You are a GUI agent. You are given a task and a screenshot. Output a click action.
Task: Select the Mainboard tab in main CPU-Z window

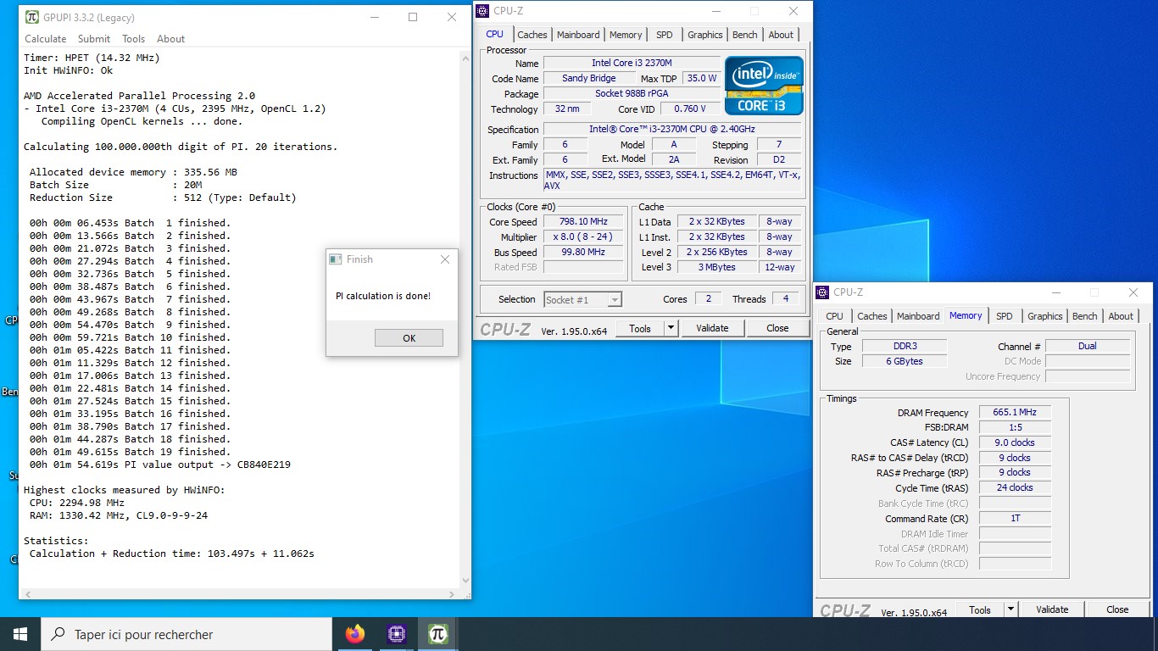[578, 35]
